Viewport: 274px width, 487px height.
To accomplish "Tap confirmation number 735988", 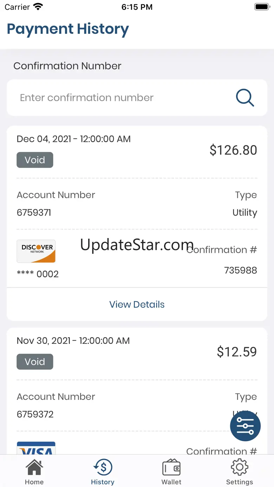I will 241,270.
